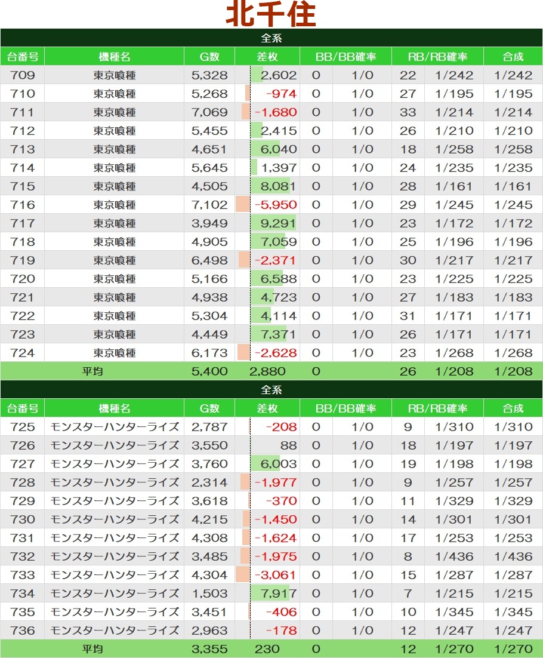Select machine number 714 cell
The width and height of the screenshot is (543, 658).
pyautogui.click(x=23, y=167)
